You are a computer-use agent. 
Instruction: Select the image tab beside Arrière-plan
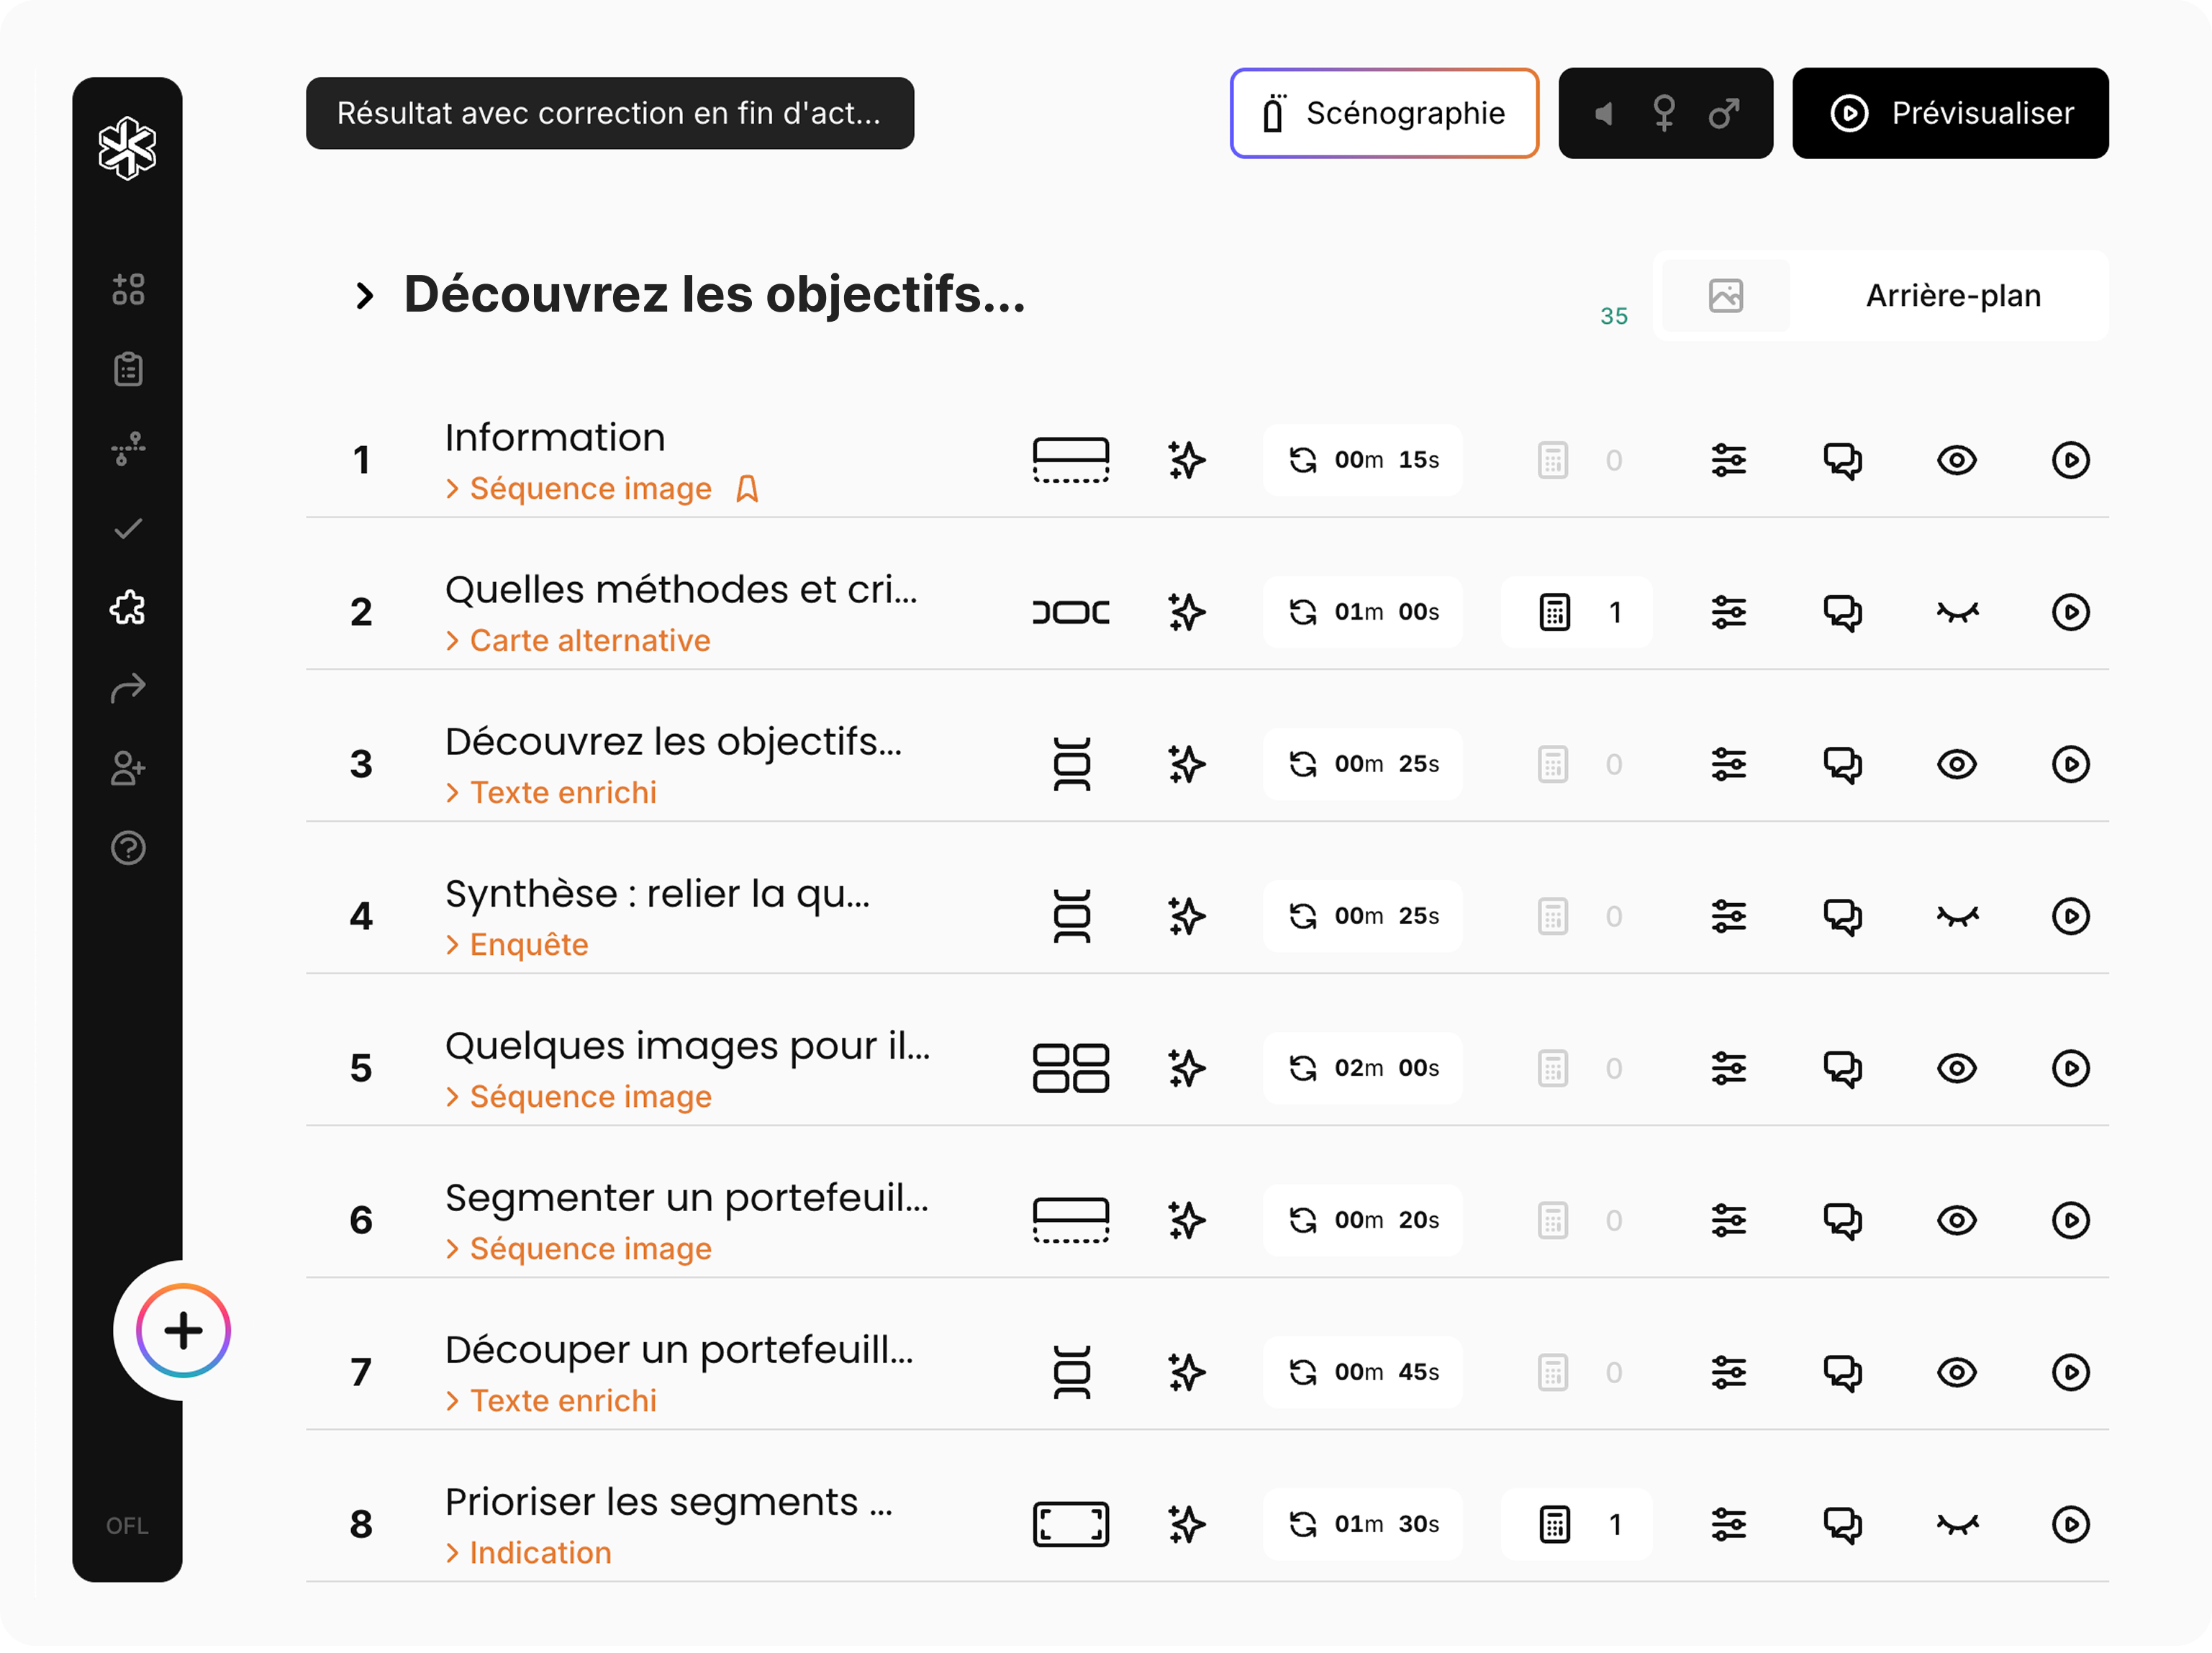click(1725, 296)
